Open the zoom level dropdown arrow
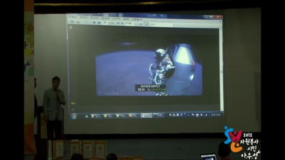285x160 pixels. point(135,24)
